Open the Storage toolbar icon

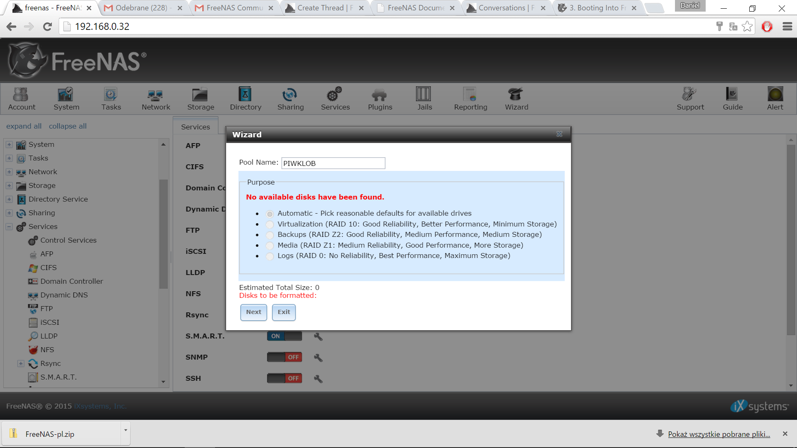pos(200,99)
